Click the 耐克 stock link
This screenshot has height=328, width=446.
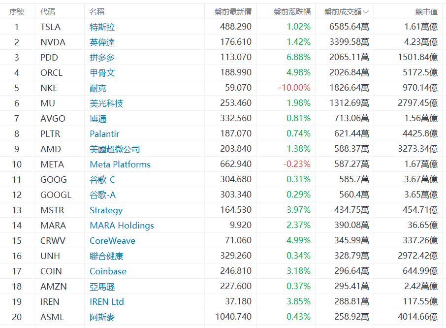98,88
